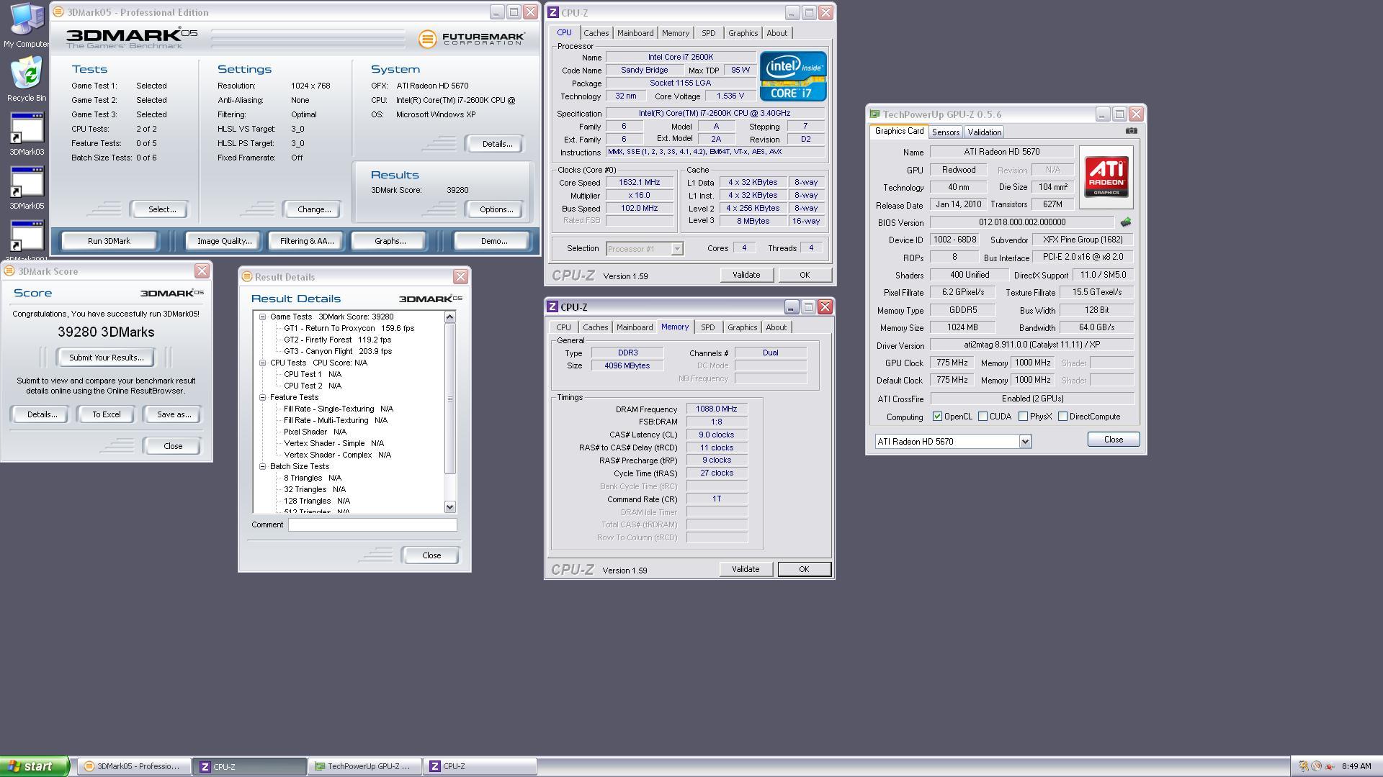Open Image Quality settings
The width and height of the screenshot is (1383, 777).
[x=224, y=241]
